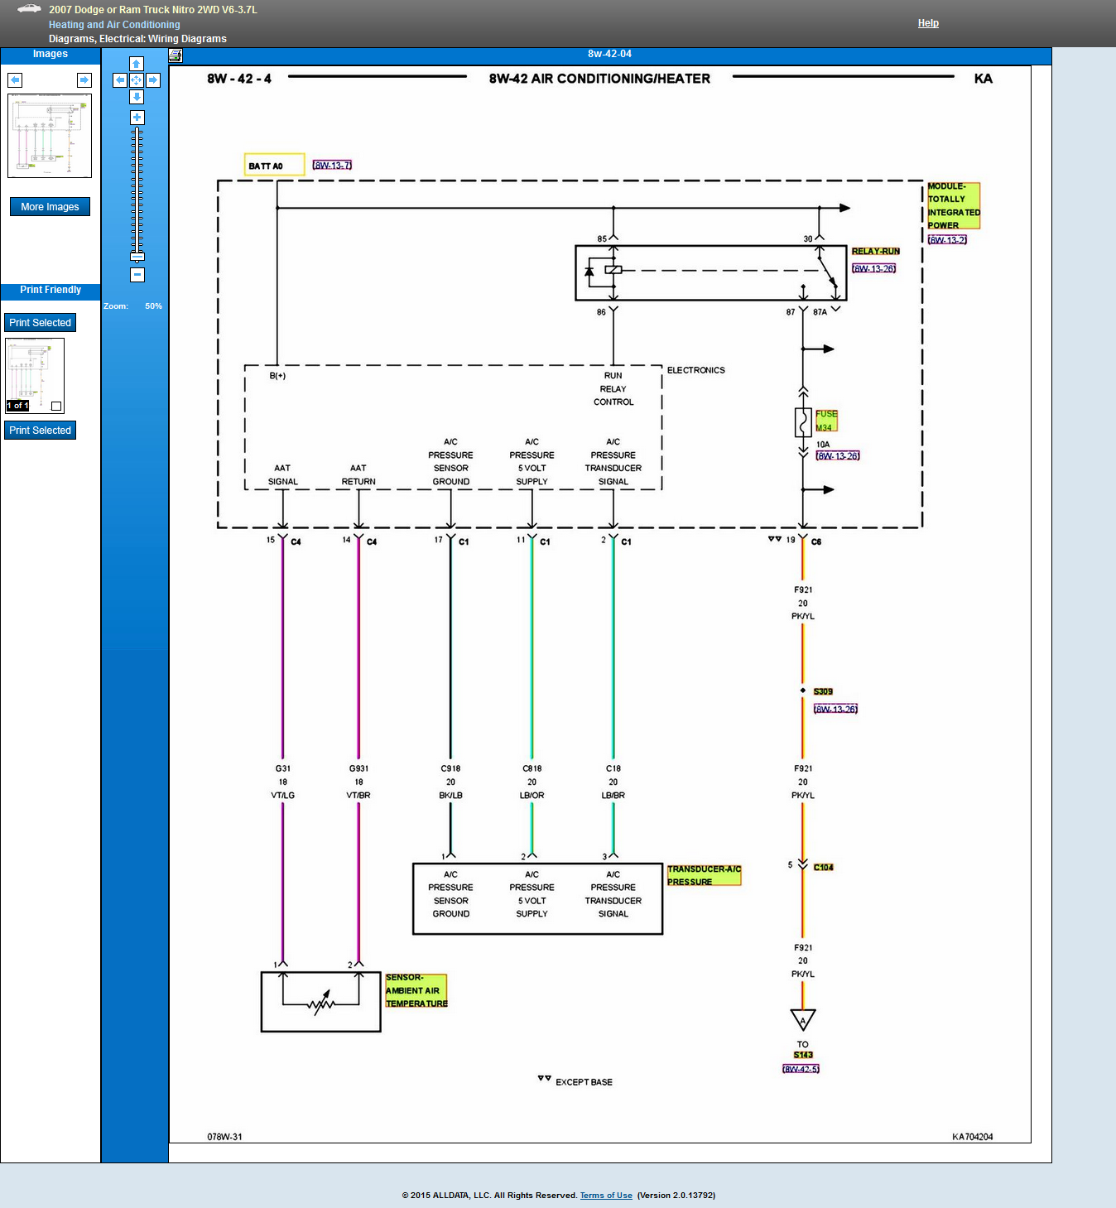Click the KA704204 diagram code
This screenshot has height=1208, width=1116.
972,1137
